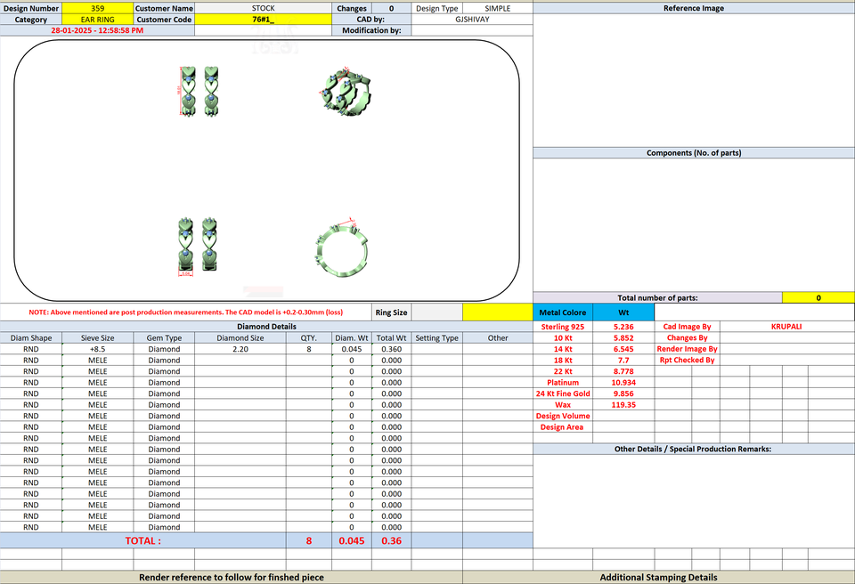Click the Modification by label

point(371,30)
